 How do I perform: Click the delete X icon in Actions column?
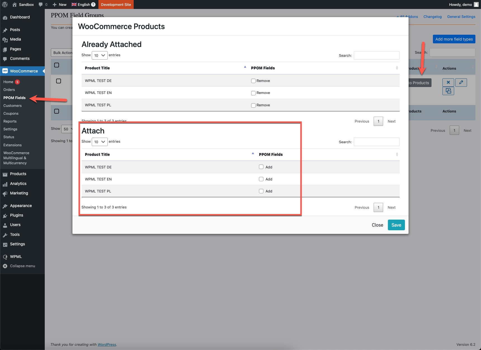[448, 82]
